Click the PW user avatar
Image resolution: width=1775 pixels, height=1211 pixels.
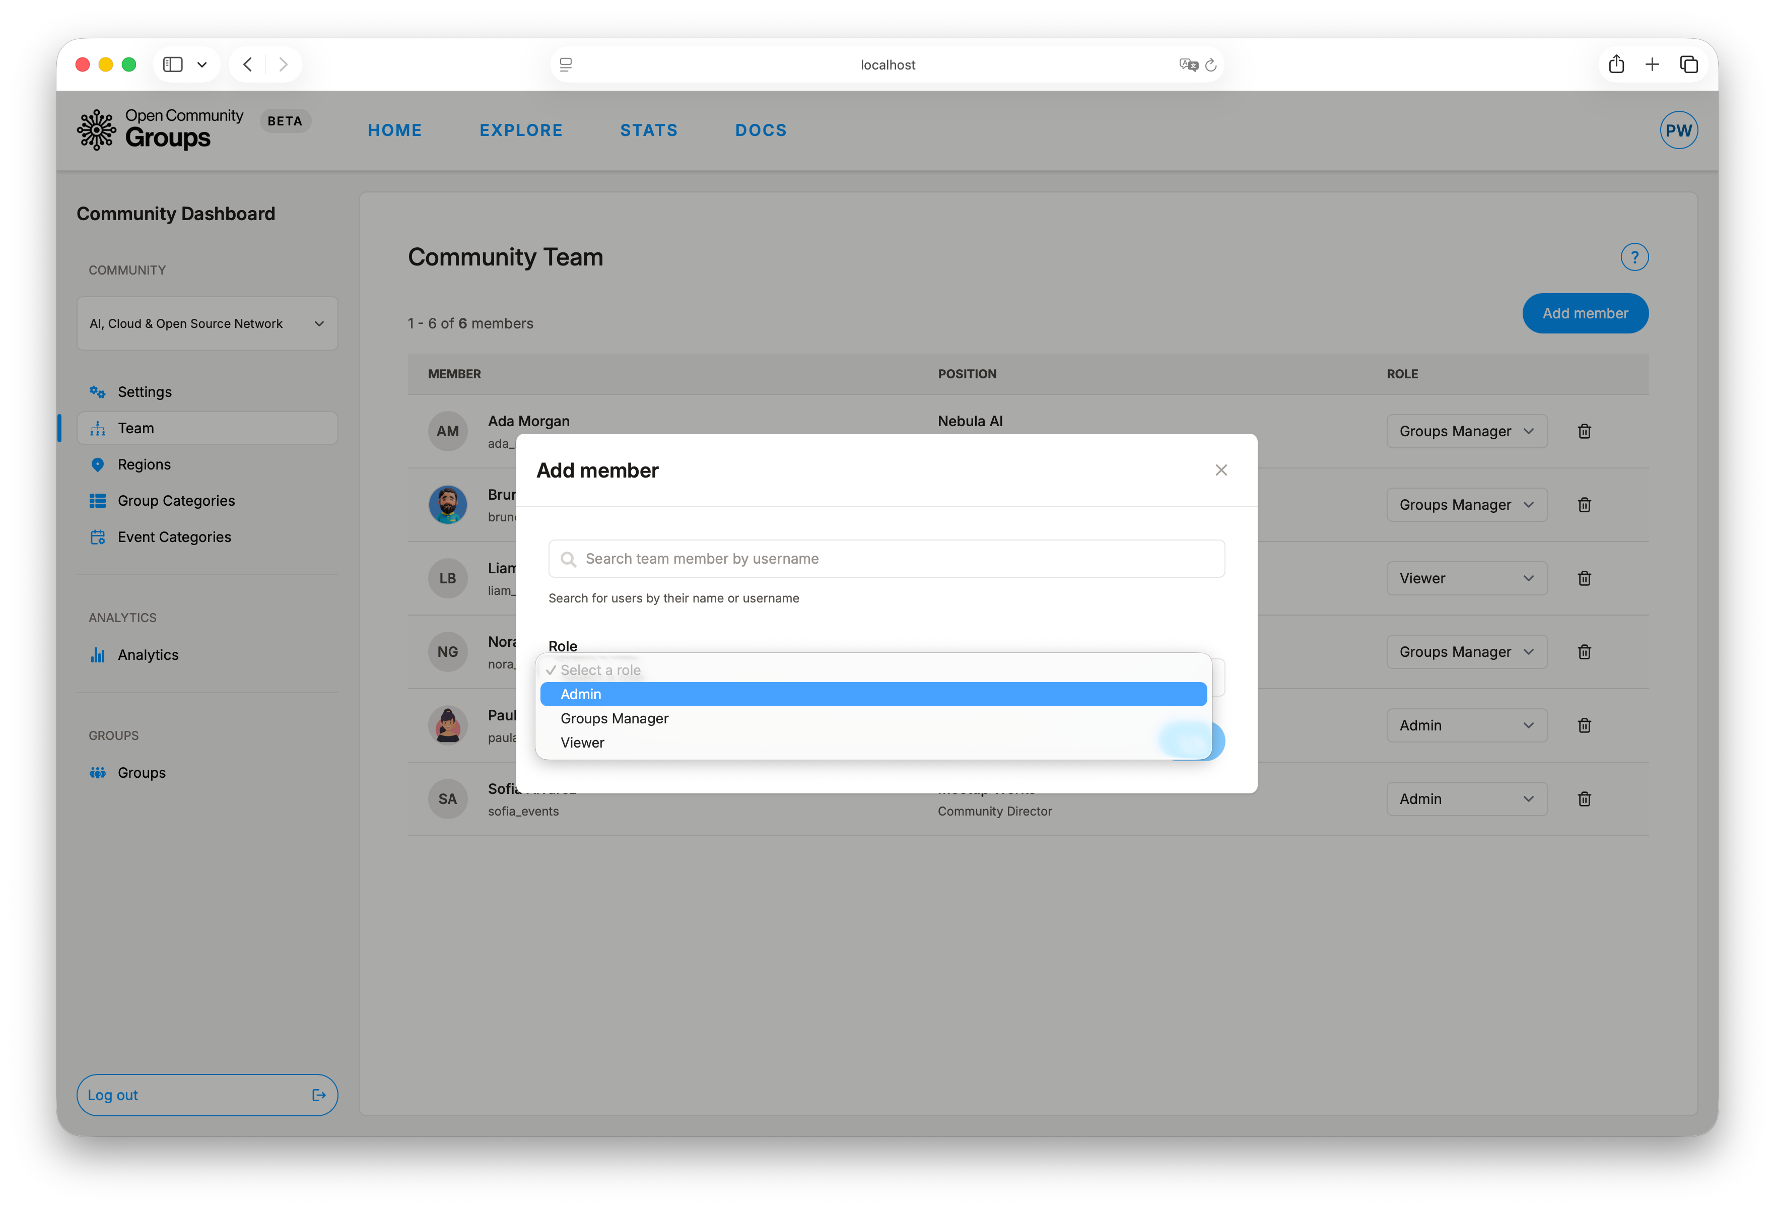[x=1678, y=130]
